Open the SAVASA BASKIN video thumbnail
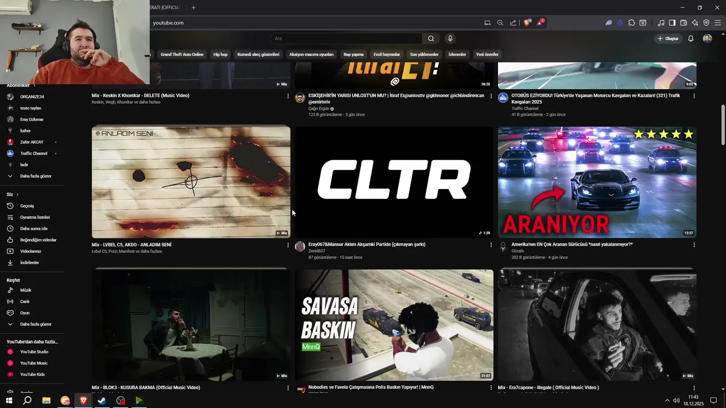The height and width of the screenshot is (408, 726). tap(394, 325)
